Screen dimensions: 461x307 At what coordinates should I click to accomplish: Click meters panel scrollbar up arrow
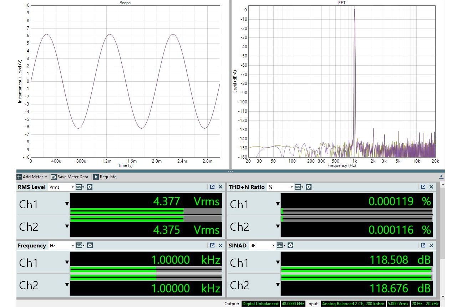[443, 185]
